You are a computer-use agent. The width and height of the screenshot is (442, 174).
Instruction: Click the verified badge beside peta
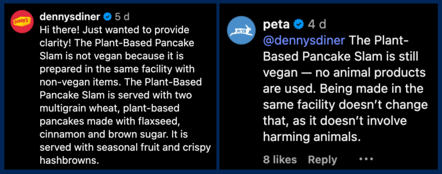click(299, 24)
